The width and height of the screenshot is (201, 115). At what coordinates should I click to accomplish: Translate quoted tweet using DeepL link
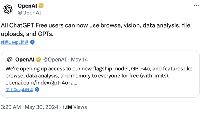[x=19, y=90]
